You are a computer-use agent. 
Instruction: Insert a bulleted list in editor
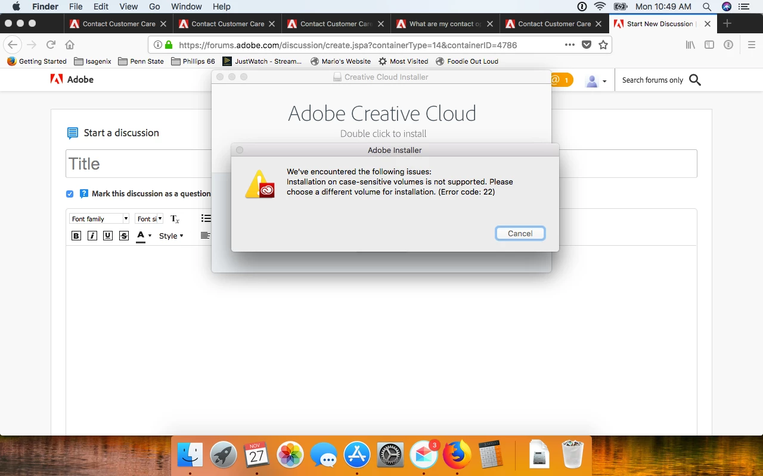(206, 218)
